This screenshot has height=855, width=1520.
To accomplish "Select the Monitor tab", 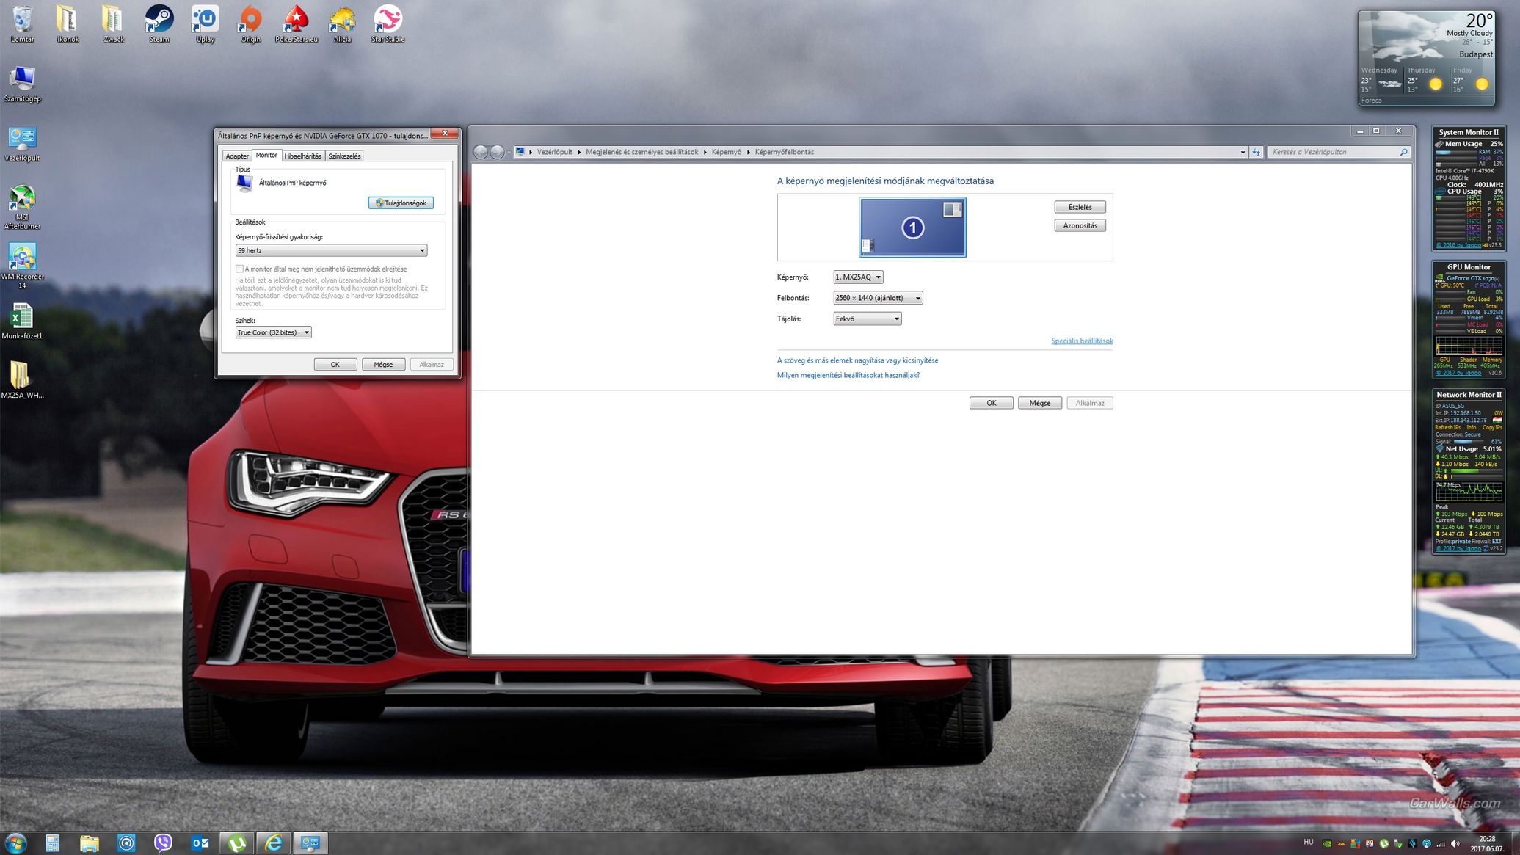I will click(x=266, y=155).
